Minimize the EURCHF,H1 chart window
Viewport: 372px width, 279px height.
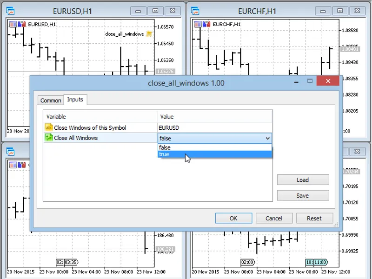(x=323, y=11)
